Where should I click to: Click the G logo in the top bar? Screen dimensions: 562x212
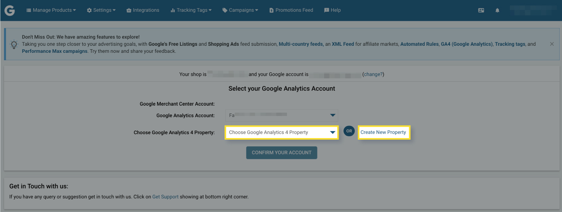tap(10, 11)
